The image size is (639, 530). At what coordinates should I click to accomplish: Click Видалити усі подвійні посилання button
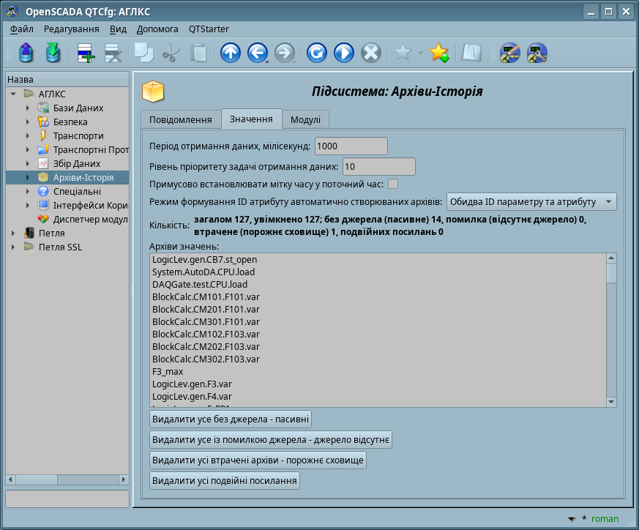pos(224,481)
